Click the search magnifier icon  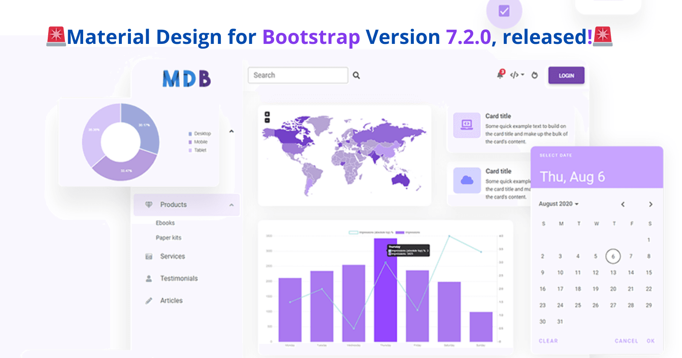[x=356, y=75]
